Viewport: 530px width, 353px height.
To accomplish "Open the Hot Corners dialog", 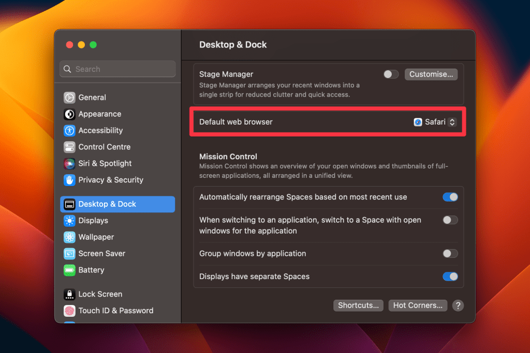I will [x=418, y=305].
